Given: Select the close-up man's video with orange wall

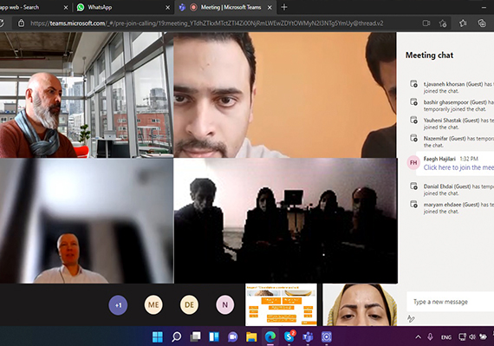Looking at the screenshot, I should [285, 95].
